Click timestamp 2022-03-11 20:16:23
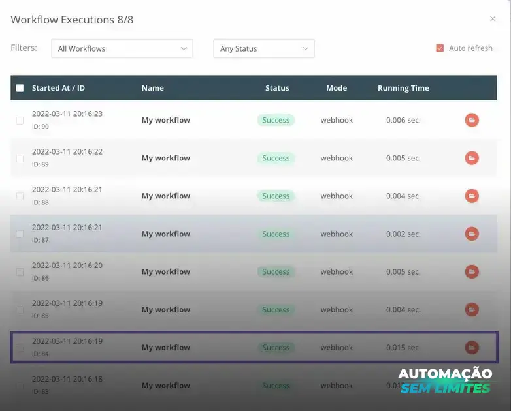511x411 pixels. (x=67, y=114)
